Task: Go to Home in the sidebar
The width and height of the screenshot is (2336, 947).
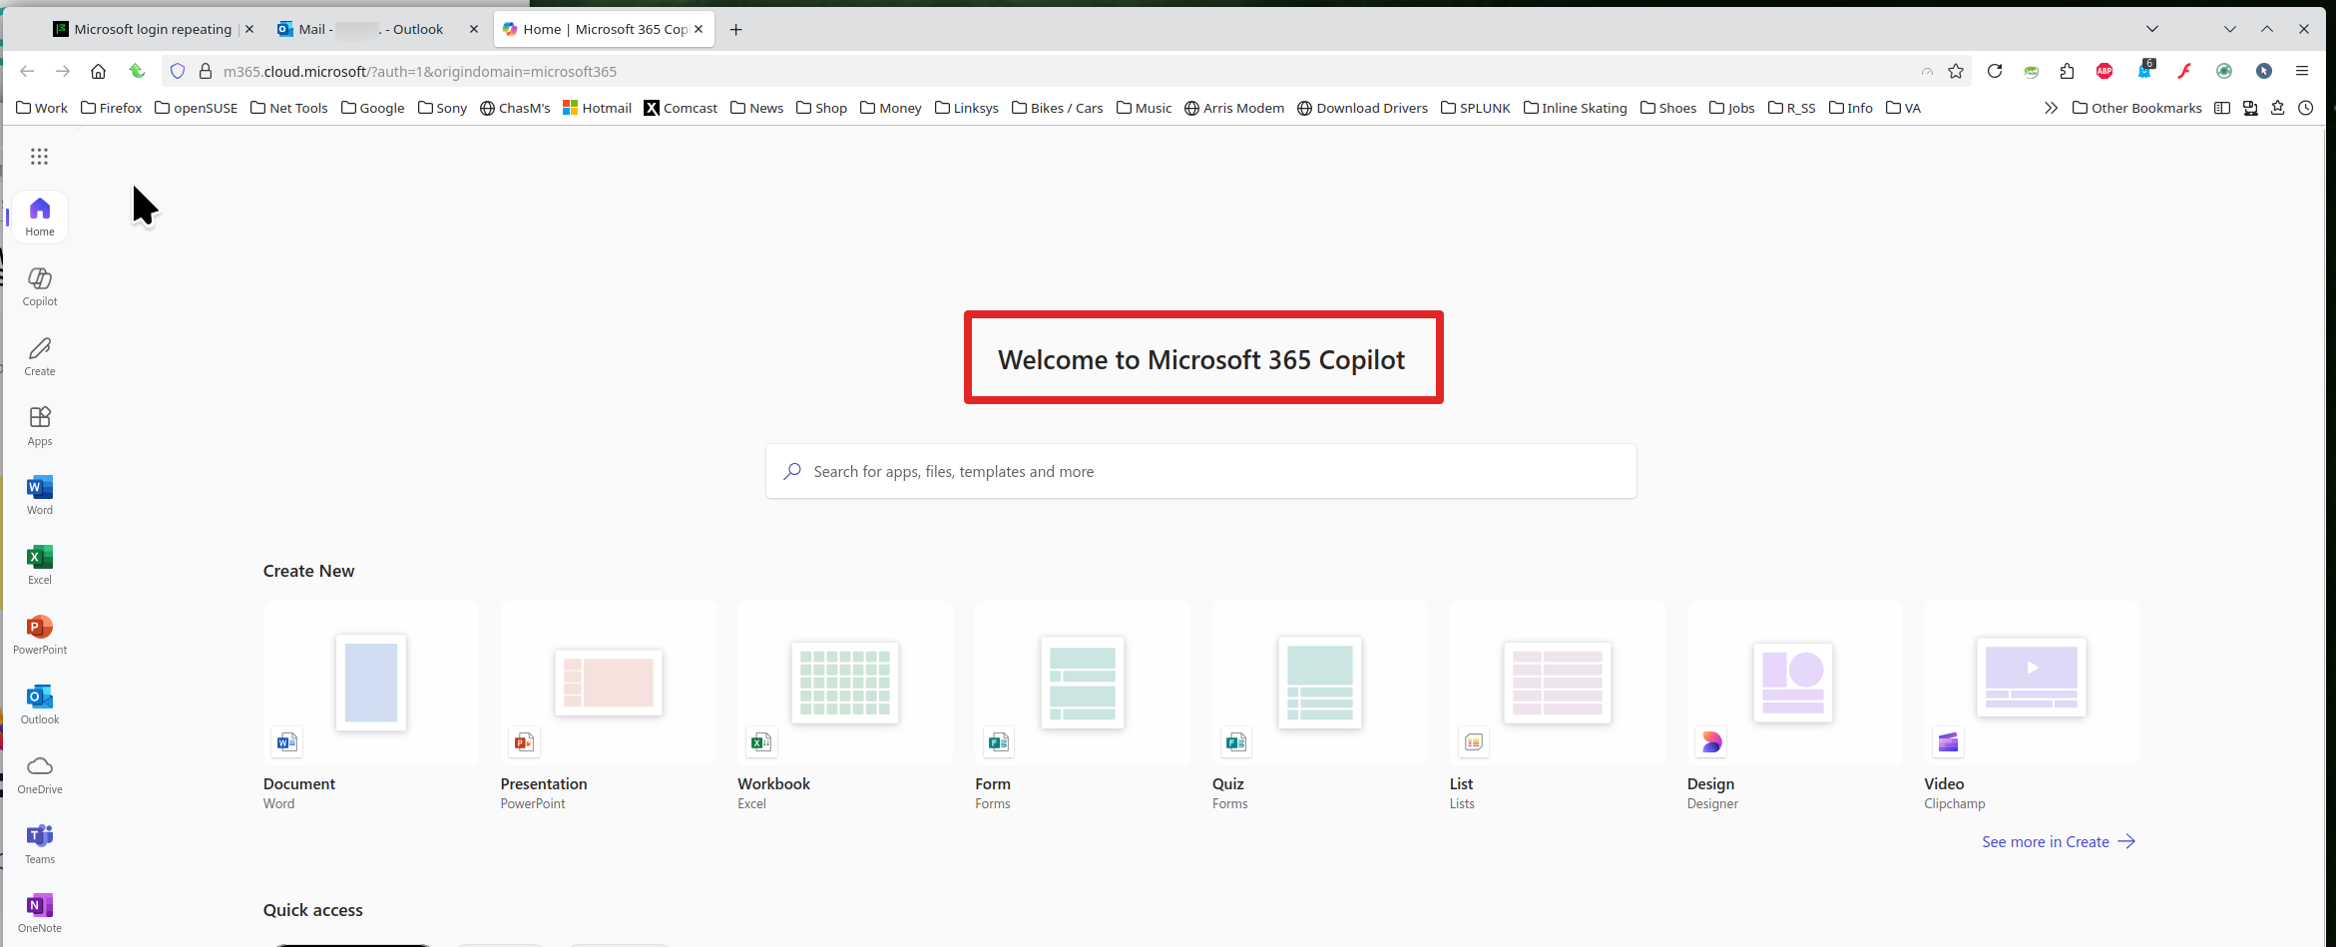Action: [40, 217]
